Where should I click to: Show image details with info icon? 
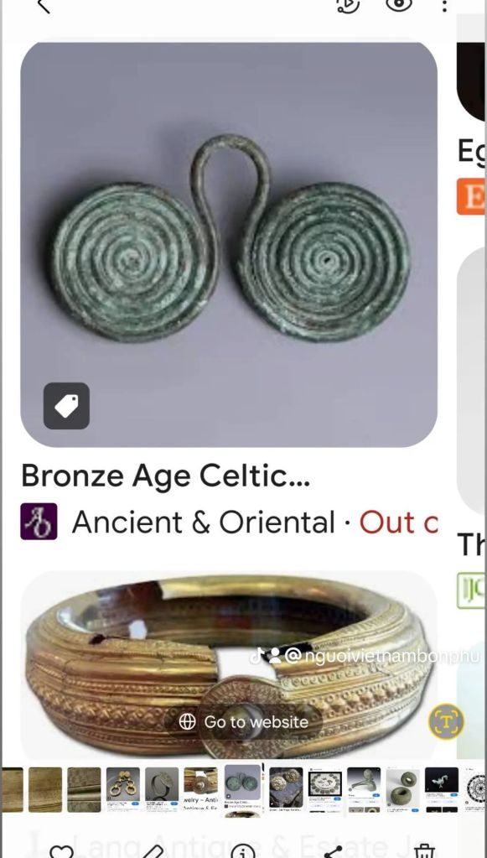point(243,851)
